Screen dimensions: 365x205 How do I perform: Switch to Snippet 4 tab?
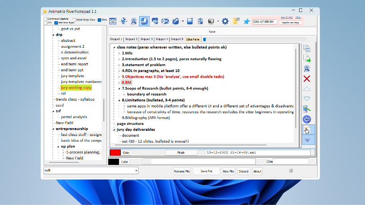(x=162, y=39)
